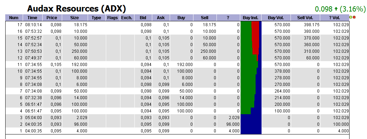Image resolution: width=367 pixels, height=139 pixels.
Task: Click the Buy value 6.000 in row 8
Action: 187,84
